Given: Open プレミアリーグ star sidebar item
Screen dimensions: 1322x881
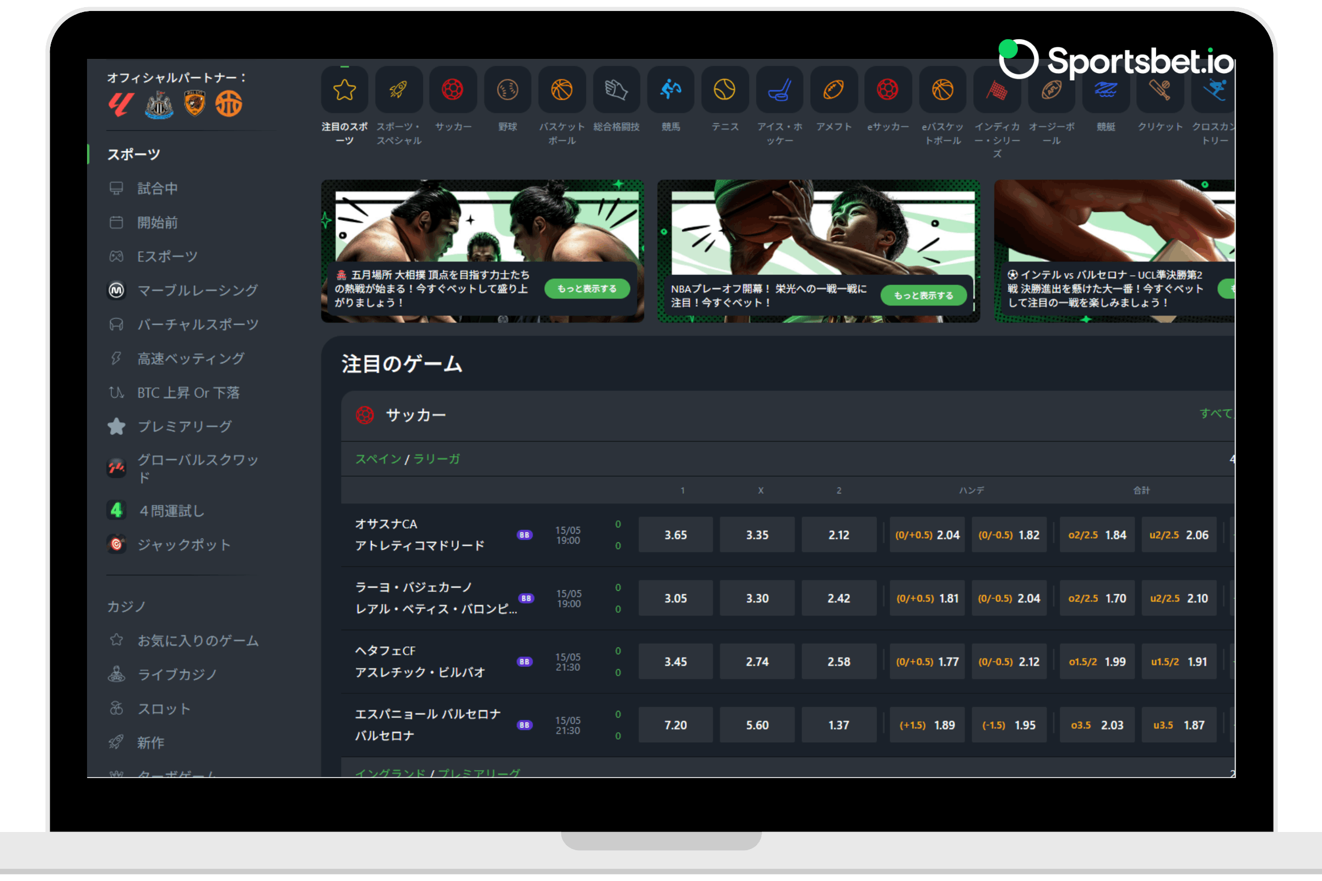Looking at the screenshot, I should click(x=170, y=426).
